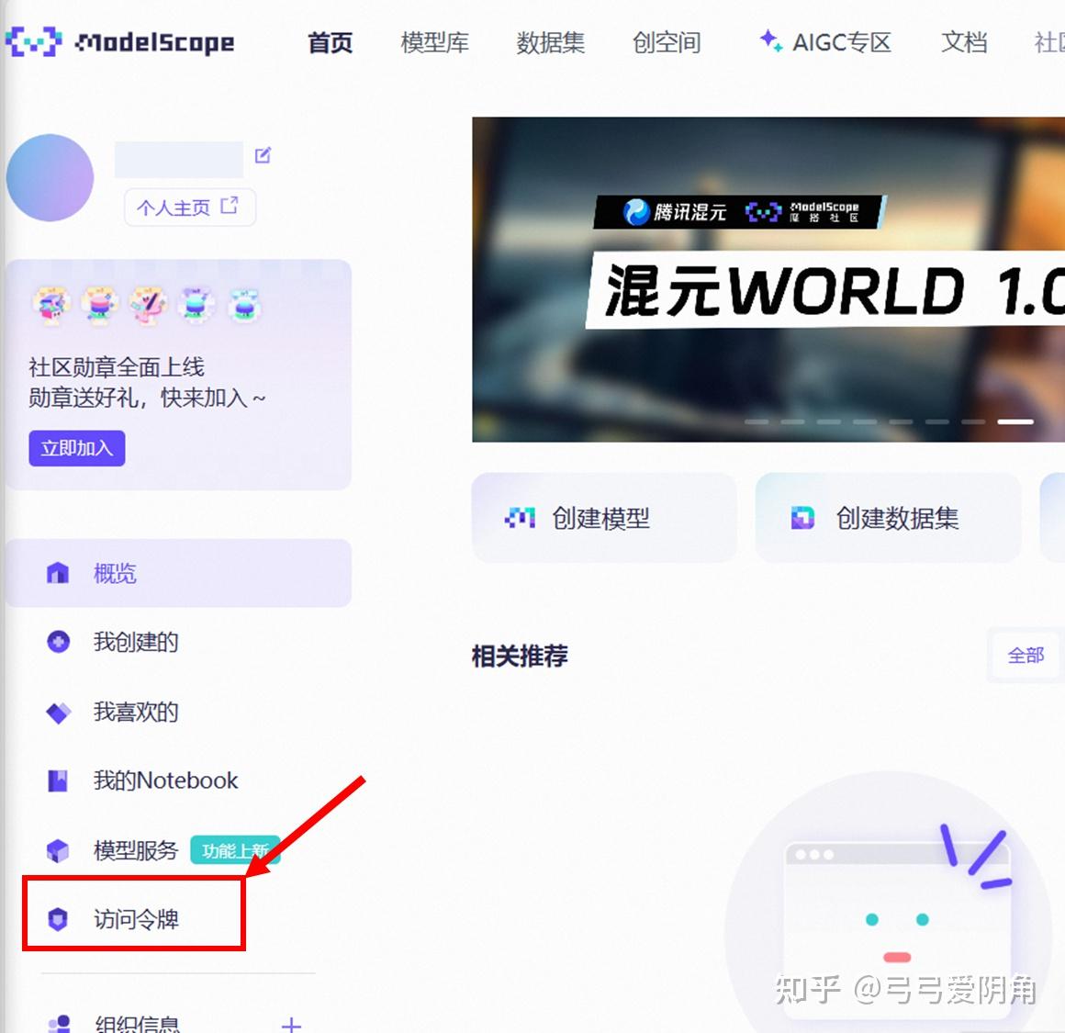Open 模型服务 cube icon entry
This screenshot has width=1065, height=1033.
coord(58,850)
